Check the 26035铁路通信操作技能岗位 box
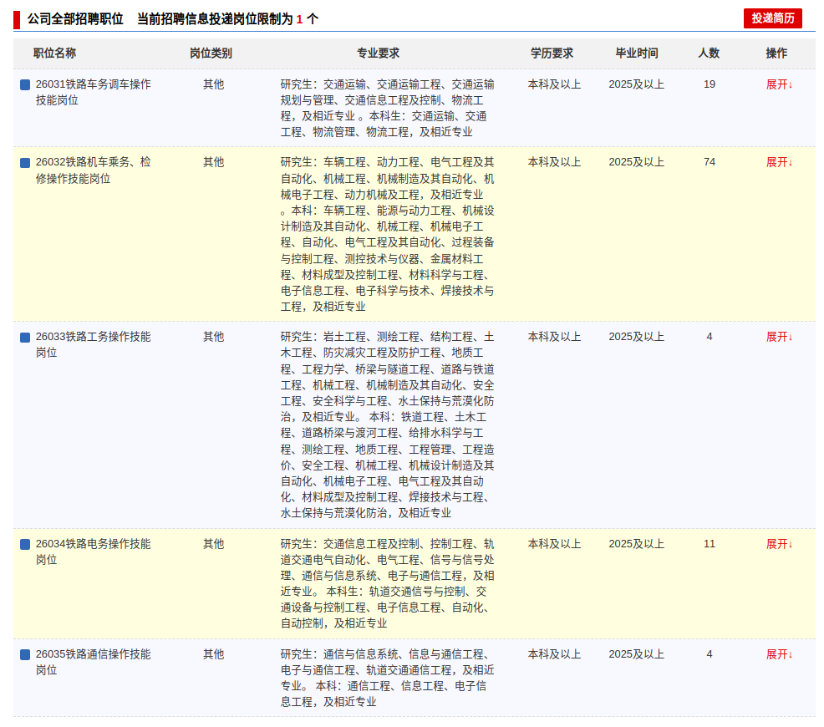 pyautogui.click(x=25, y=654)
